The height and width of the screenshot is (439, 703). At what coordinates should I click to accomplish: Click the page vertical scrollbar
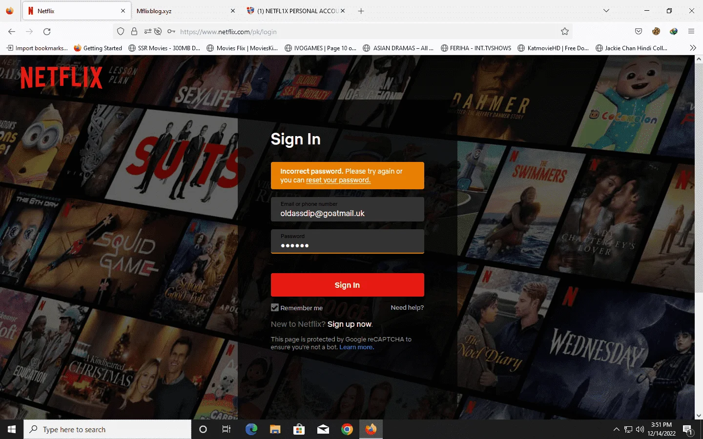point(699,178)
